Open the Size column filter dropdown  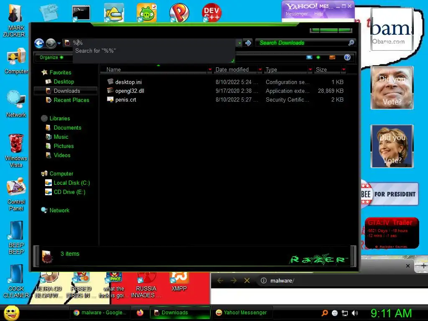point(344,70)
